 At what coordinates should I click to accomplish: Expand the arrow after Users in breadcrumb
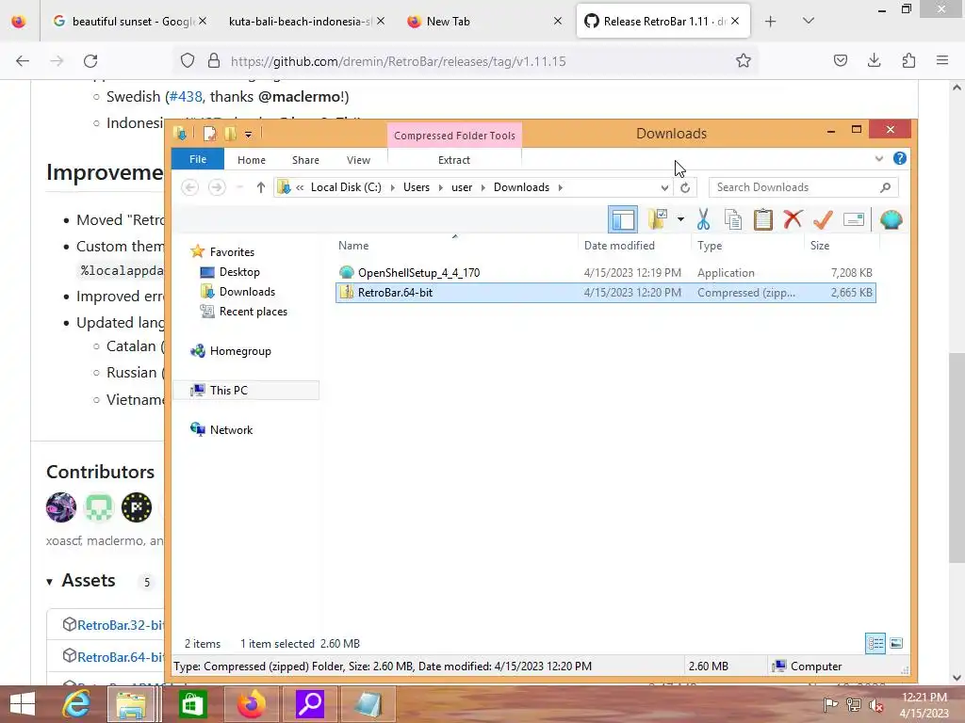pyautogui.click(x=441, y=187)
